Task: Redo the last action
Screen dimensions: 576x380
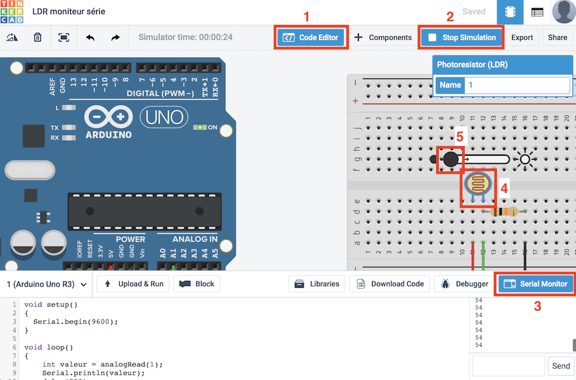Action: coord(115,37)
